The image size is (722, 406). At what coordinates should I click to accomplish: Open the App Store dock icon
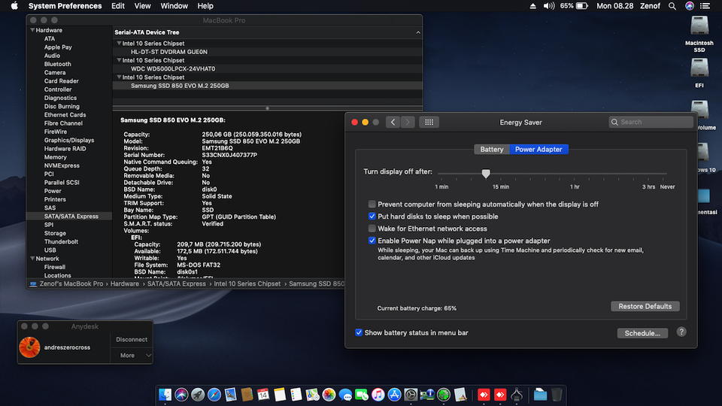tap(394, 395)
